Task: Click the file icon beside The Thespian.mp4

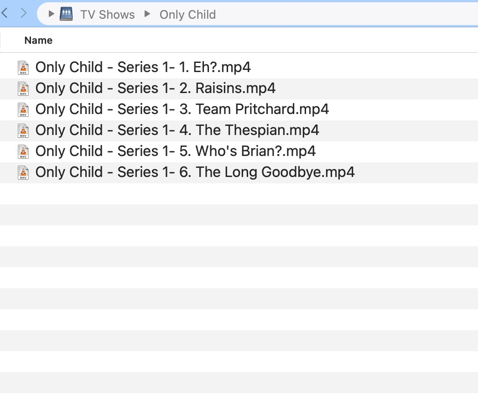Action: click(x=23, y=130)
